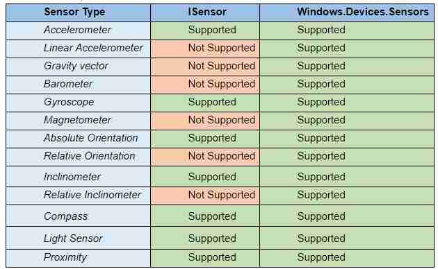Select the ISensor column header

click(x=208, y=12)
